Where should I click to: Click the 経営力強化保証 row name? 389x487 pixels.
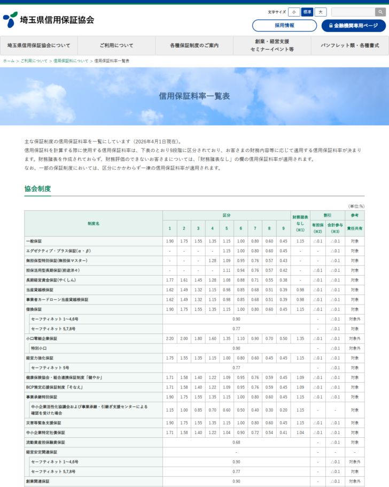click(40, 358)
